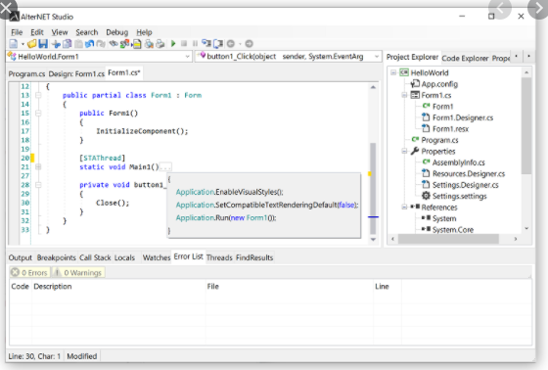The image size is (548, 370).
Task: Open the Edit menu
Action: click(x=37, y=32)
